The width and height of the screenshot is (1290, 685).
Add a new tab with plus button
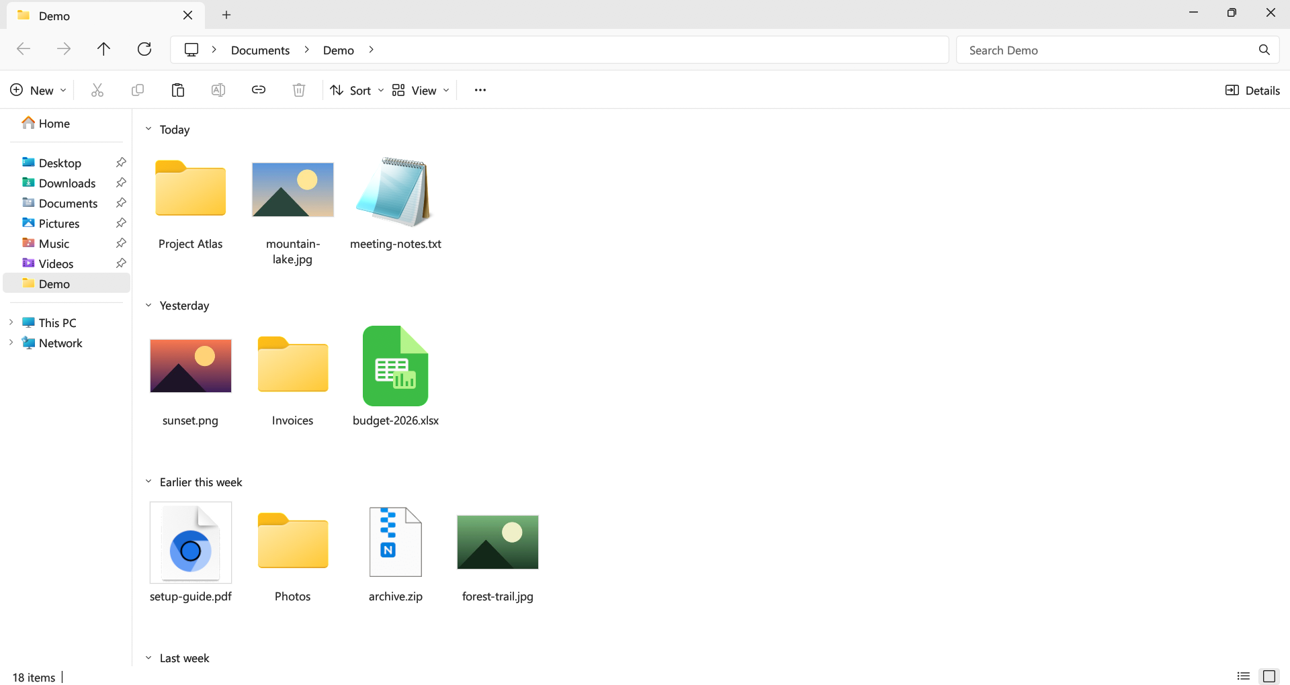(226, 15)
